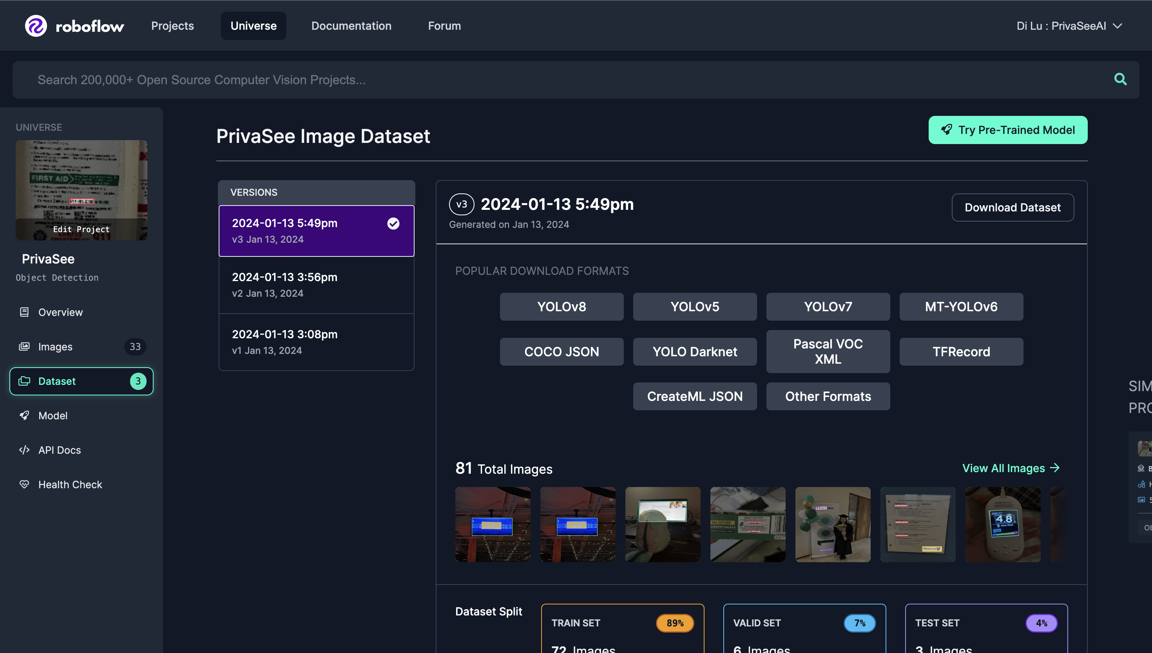Open the graduation gown image thumbnail
The height and width of the screenshot is (653, 1152).
[833, 524]
